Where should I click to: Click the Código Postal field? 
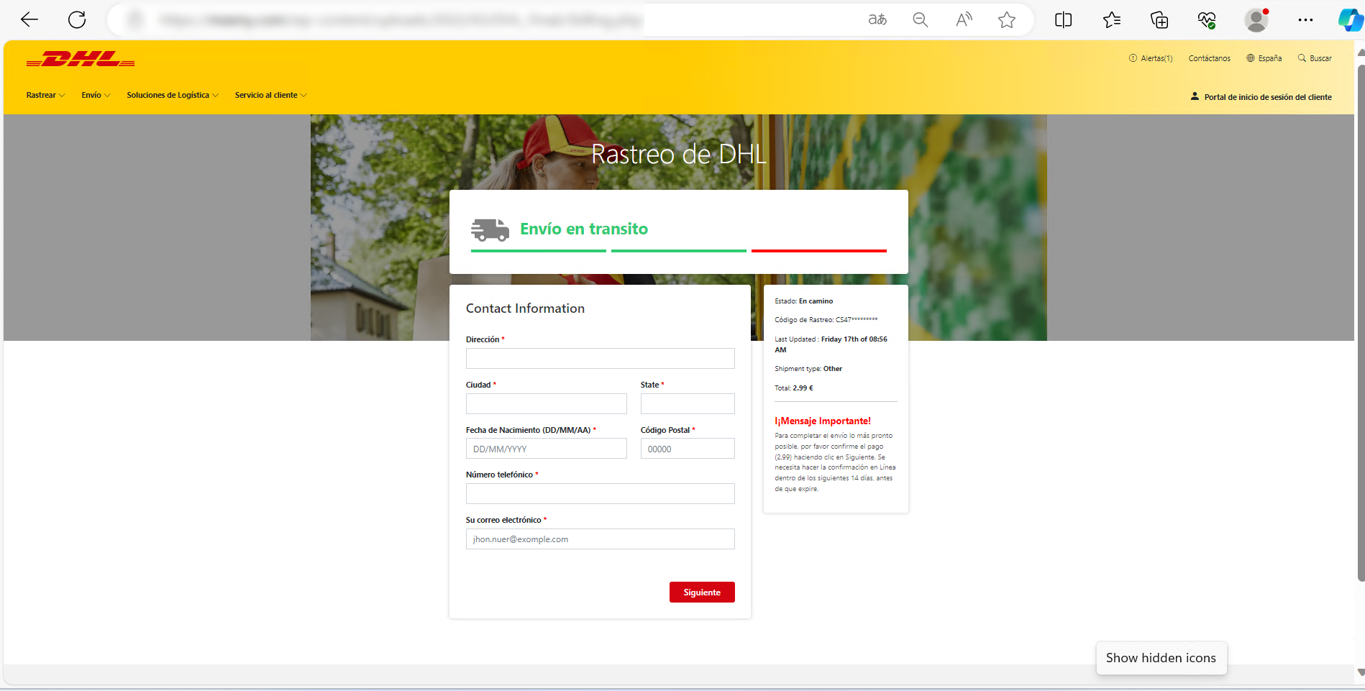(x=687, y=449)
